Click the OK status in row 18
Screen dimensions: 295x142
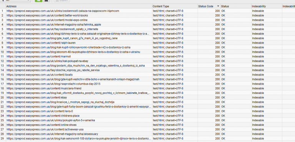223,88
